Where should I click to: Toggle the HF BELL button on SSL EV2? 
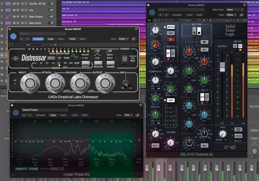tap(204, 50)
